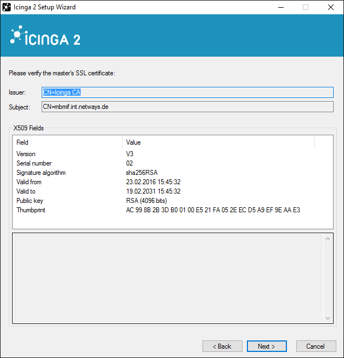The height and width of the screenshot is (358, 344).
Task: Click the Icinga window title bar icon
Action: tap(7, 7)
